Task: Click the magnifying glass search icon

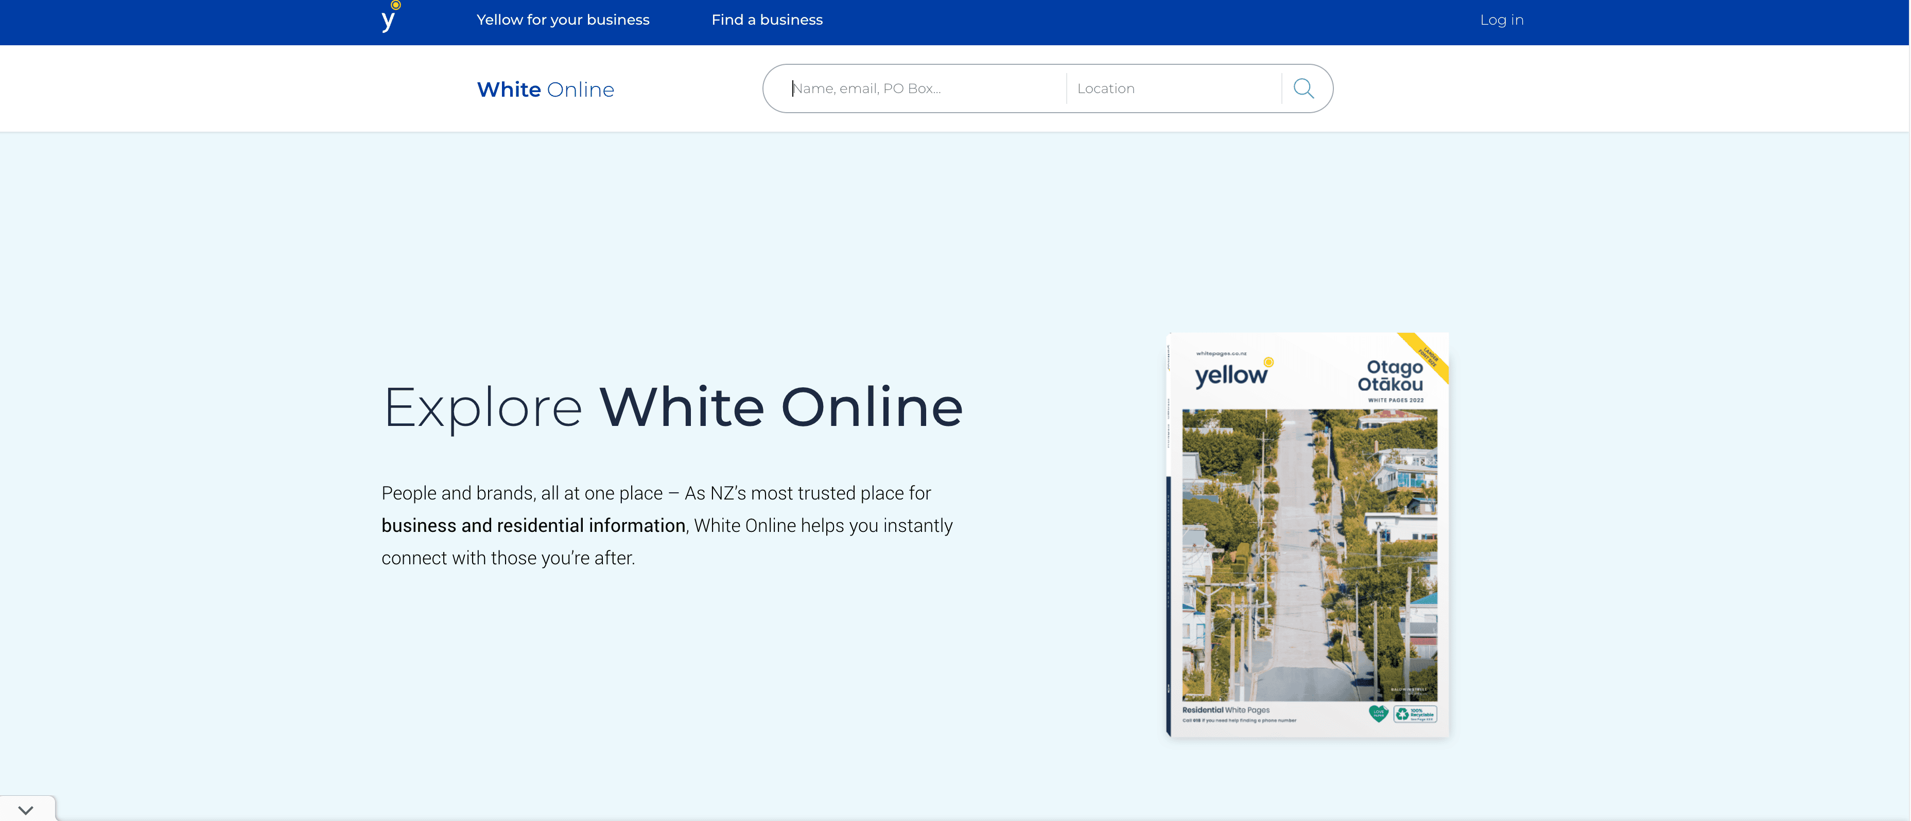Action: (1304, 88)
